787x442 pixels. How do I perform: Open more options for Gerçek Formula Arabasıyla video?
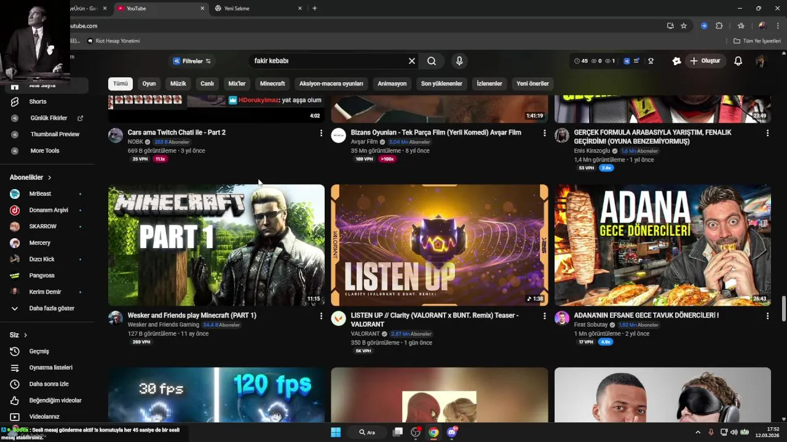coord(767,133)
